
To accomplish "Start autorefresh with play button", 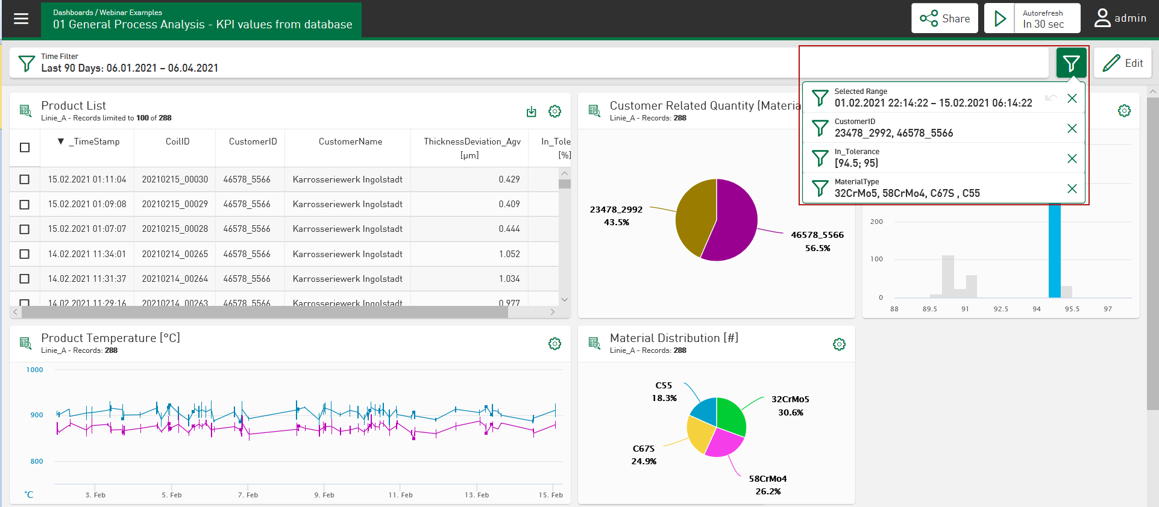I will click(x=1000, y=19).
